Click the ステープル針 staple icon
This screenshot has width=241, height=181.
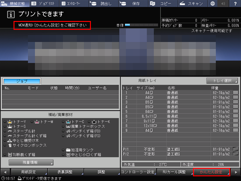pos(10,131)
